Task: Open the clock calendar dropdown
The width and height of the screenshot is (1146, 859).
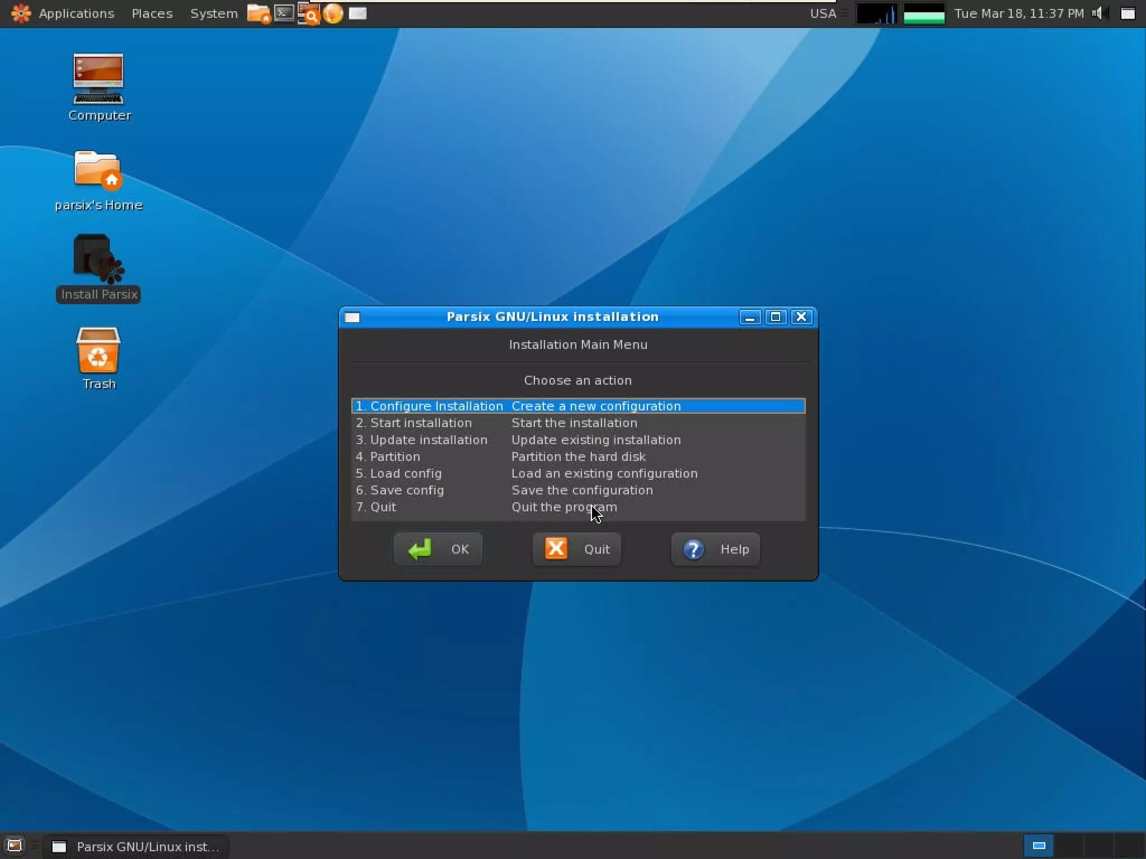Action: coord(1018,13)
